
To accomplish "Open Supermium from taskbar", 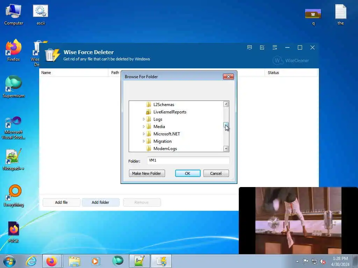I will click(x=118, y=261).
